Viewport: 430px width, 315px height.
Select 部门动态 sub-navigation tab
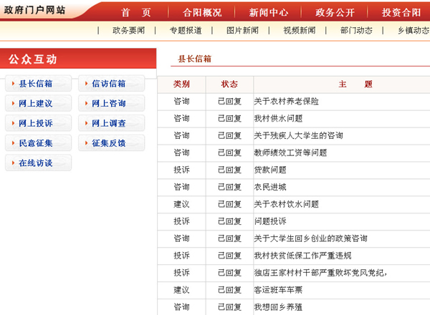(x=357, y=31)
